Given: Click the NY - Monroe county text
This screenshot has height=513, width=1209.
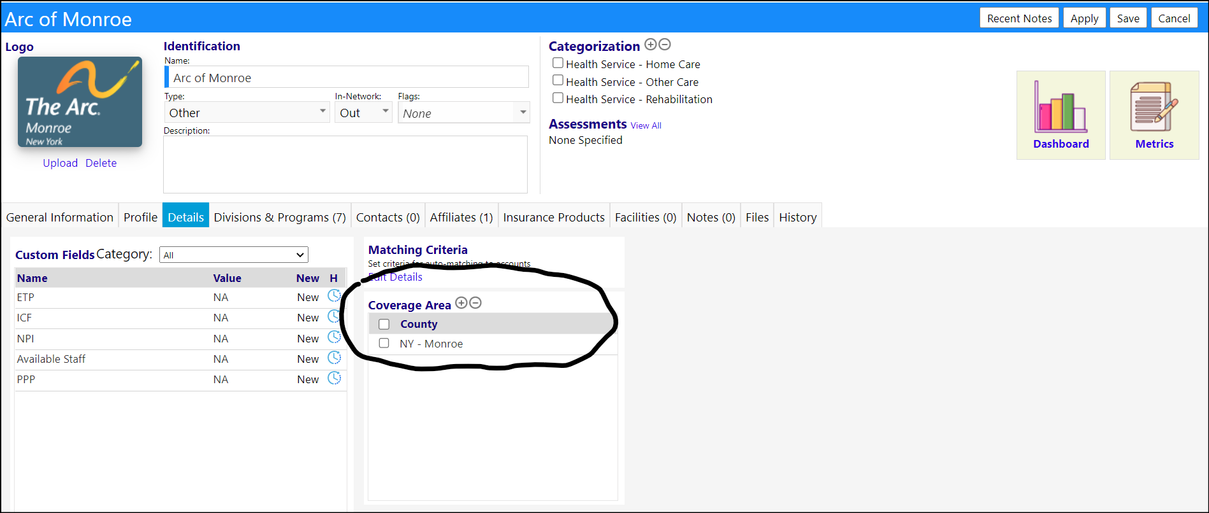Looking at the screenshot, I should 431,344.
